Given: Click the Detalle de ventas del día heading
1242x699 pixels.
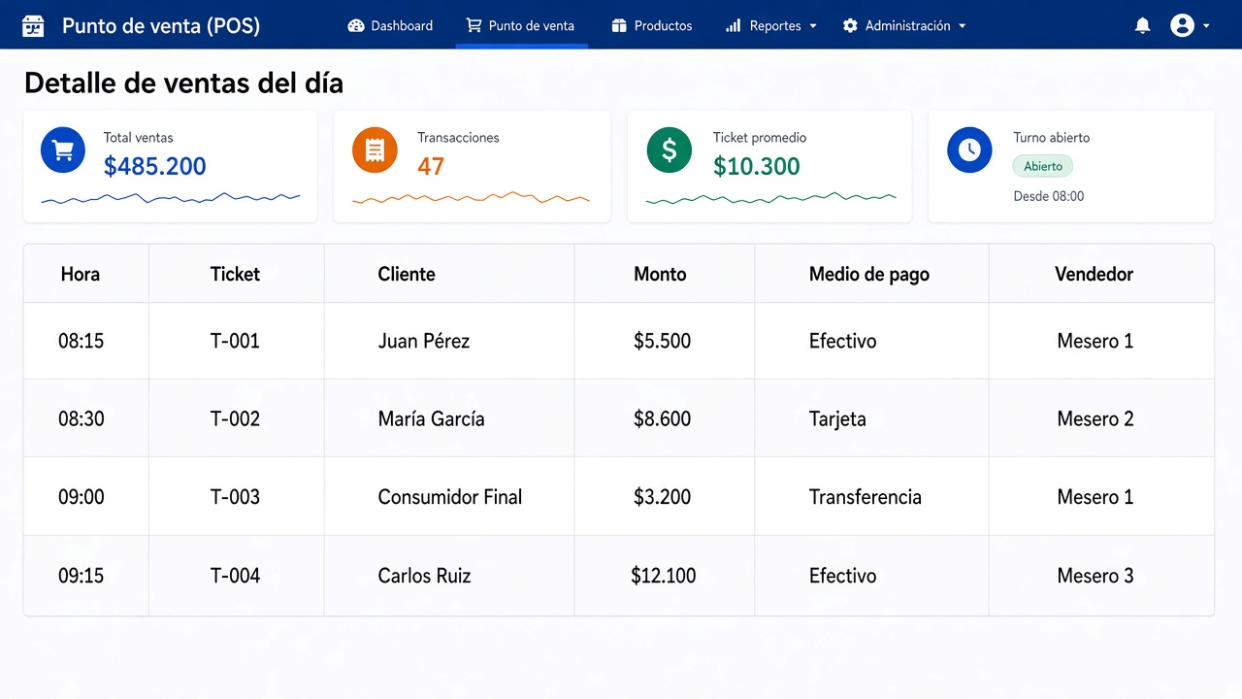Looking at the screenshot, I should click(x=183, y=83).
